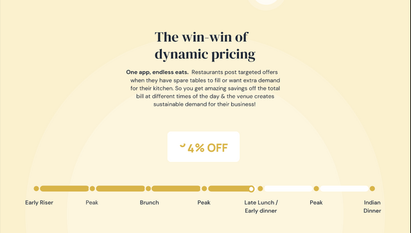Choose the Late Lunch / Early dinner label
This screenshot has width=411, height=233.
261,207
